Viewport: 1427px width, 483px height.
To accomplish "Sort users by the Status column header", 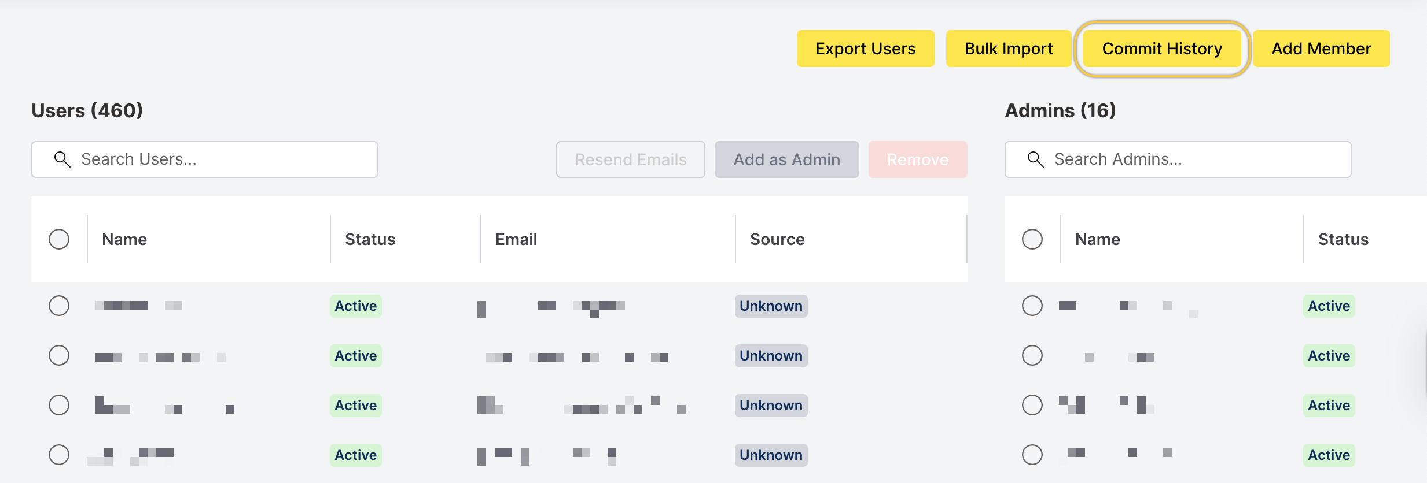I will [370, 239].
